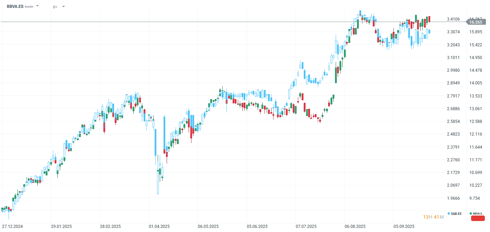Click the 05.09.2025 date marker

pos(404,227)
